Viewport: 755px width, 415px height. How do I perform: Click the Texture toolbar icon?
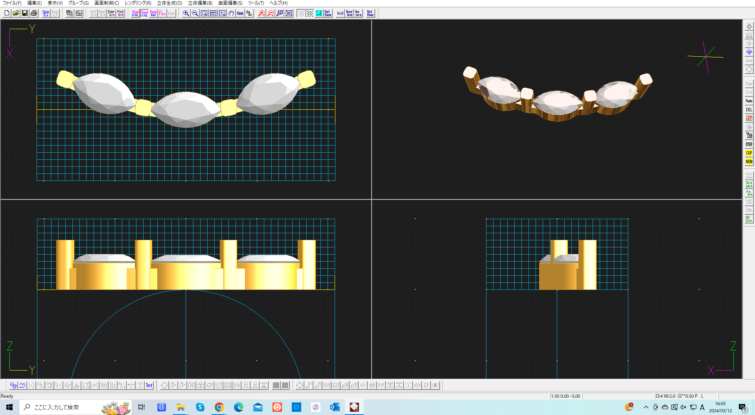(358, 13)
